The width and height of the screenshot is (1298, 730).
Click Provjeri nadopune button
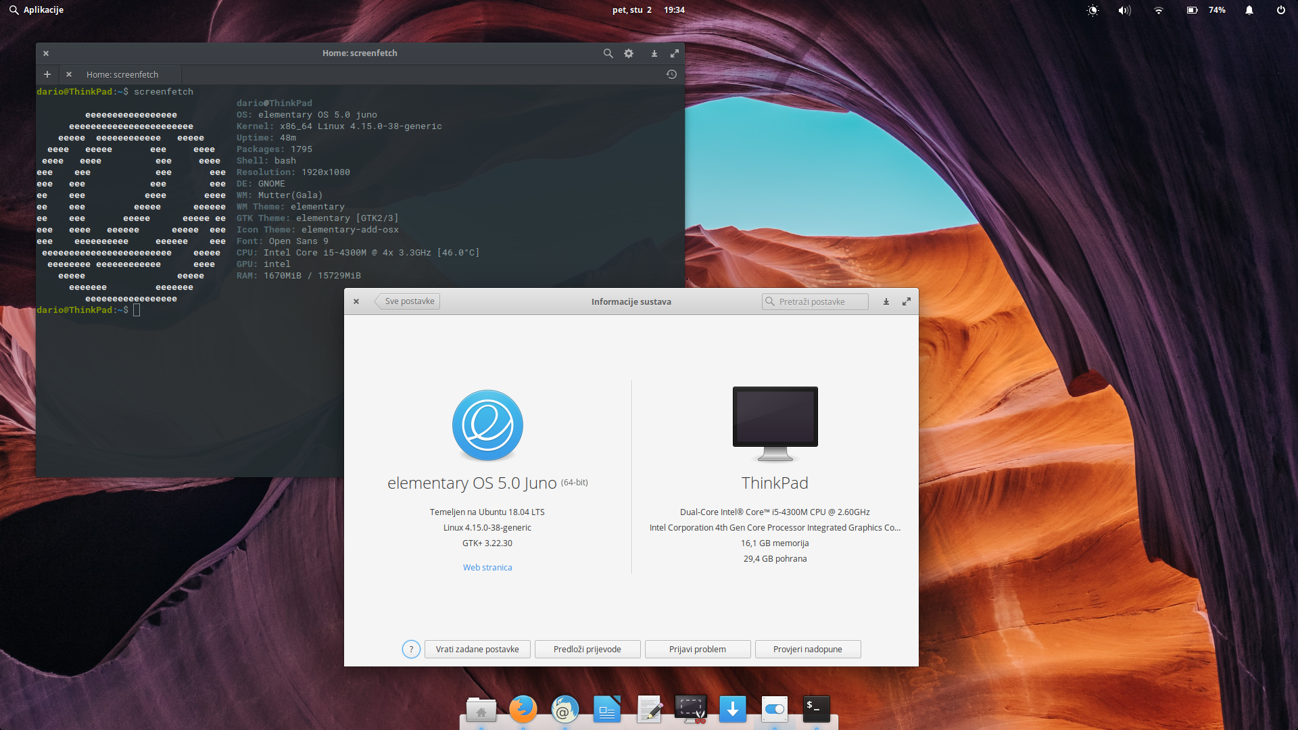(808, 650)
